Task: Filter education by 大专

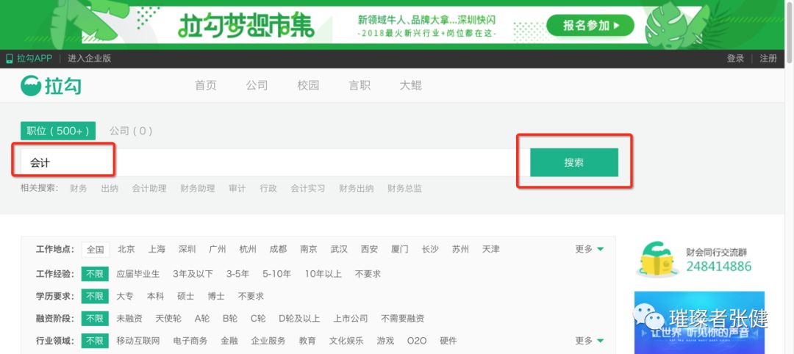Action: (x=125, y=296)
